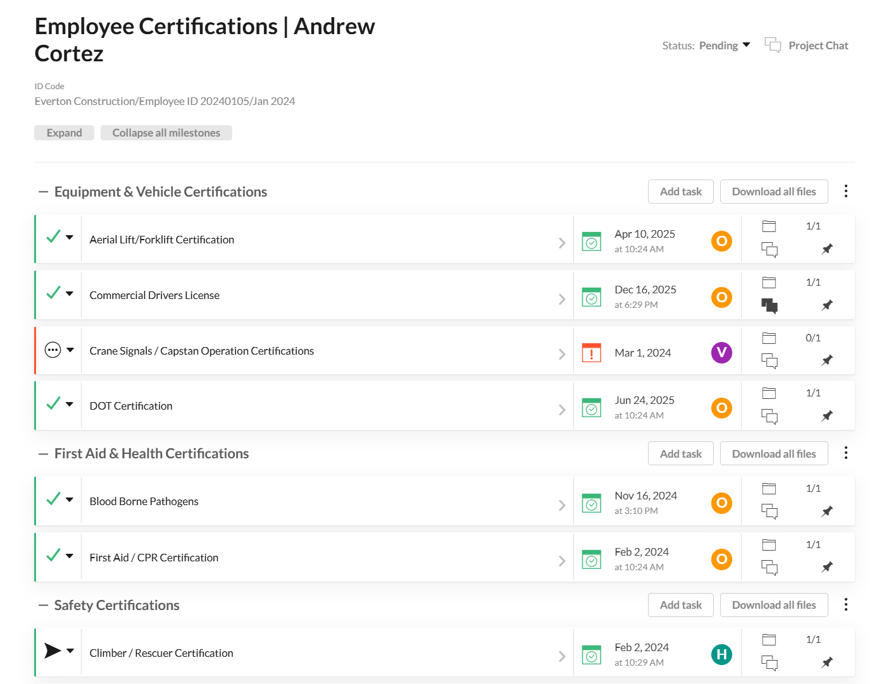
Task: Open three-dot menu for Safety Certifications
Action: pos(846,604)
